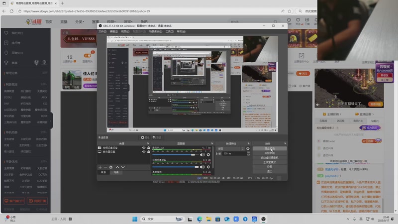Open source 滤镜 filters button
This screenshot has width=398, height=224.
point(157,137)
